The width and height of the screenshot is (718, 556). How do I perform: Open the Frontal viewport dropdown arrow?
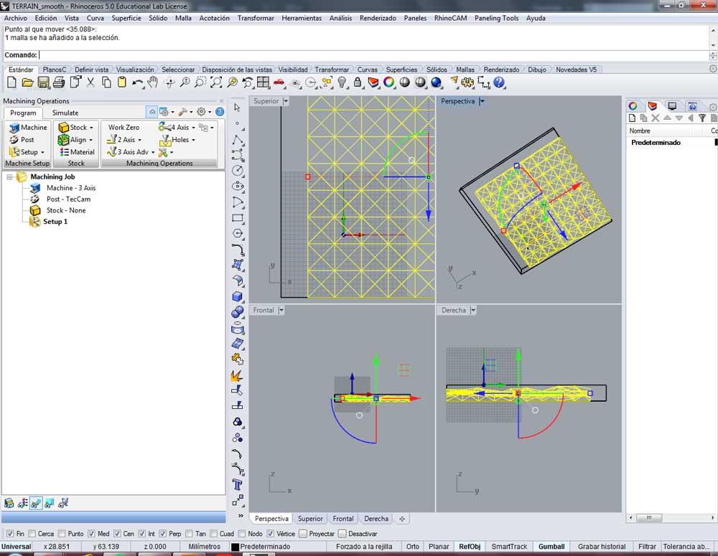[281, 310]
